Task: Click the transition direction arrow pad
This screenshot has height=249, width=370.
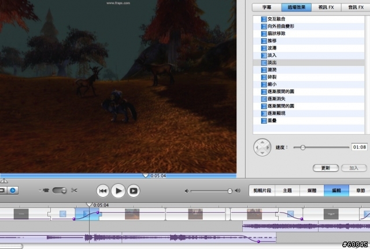Action: [x=262, y=147]
